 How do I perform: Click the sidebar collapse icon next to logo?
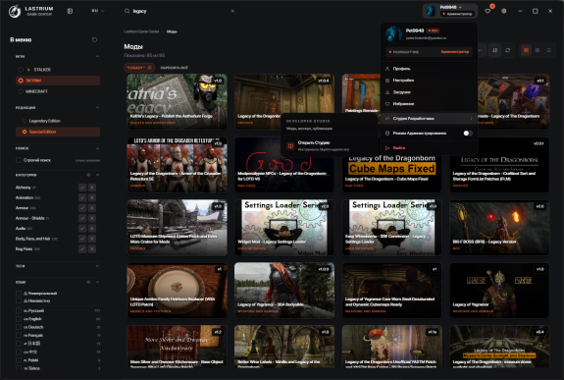(70, 11)
